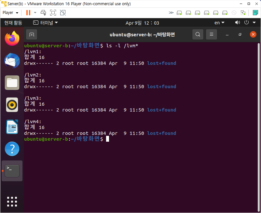Click the /lvm2: heading text
This screenshot has height=213, width=261.
(x=33, y=75)
